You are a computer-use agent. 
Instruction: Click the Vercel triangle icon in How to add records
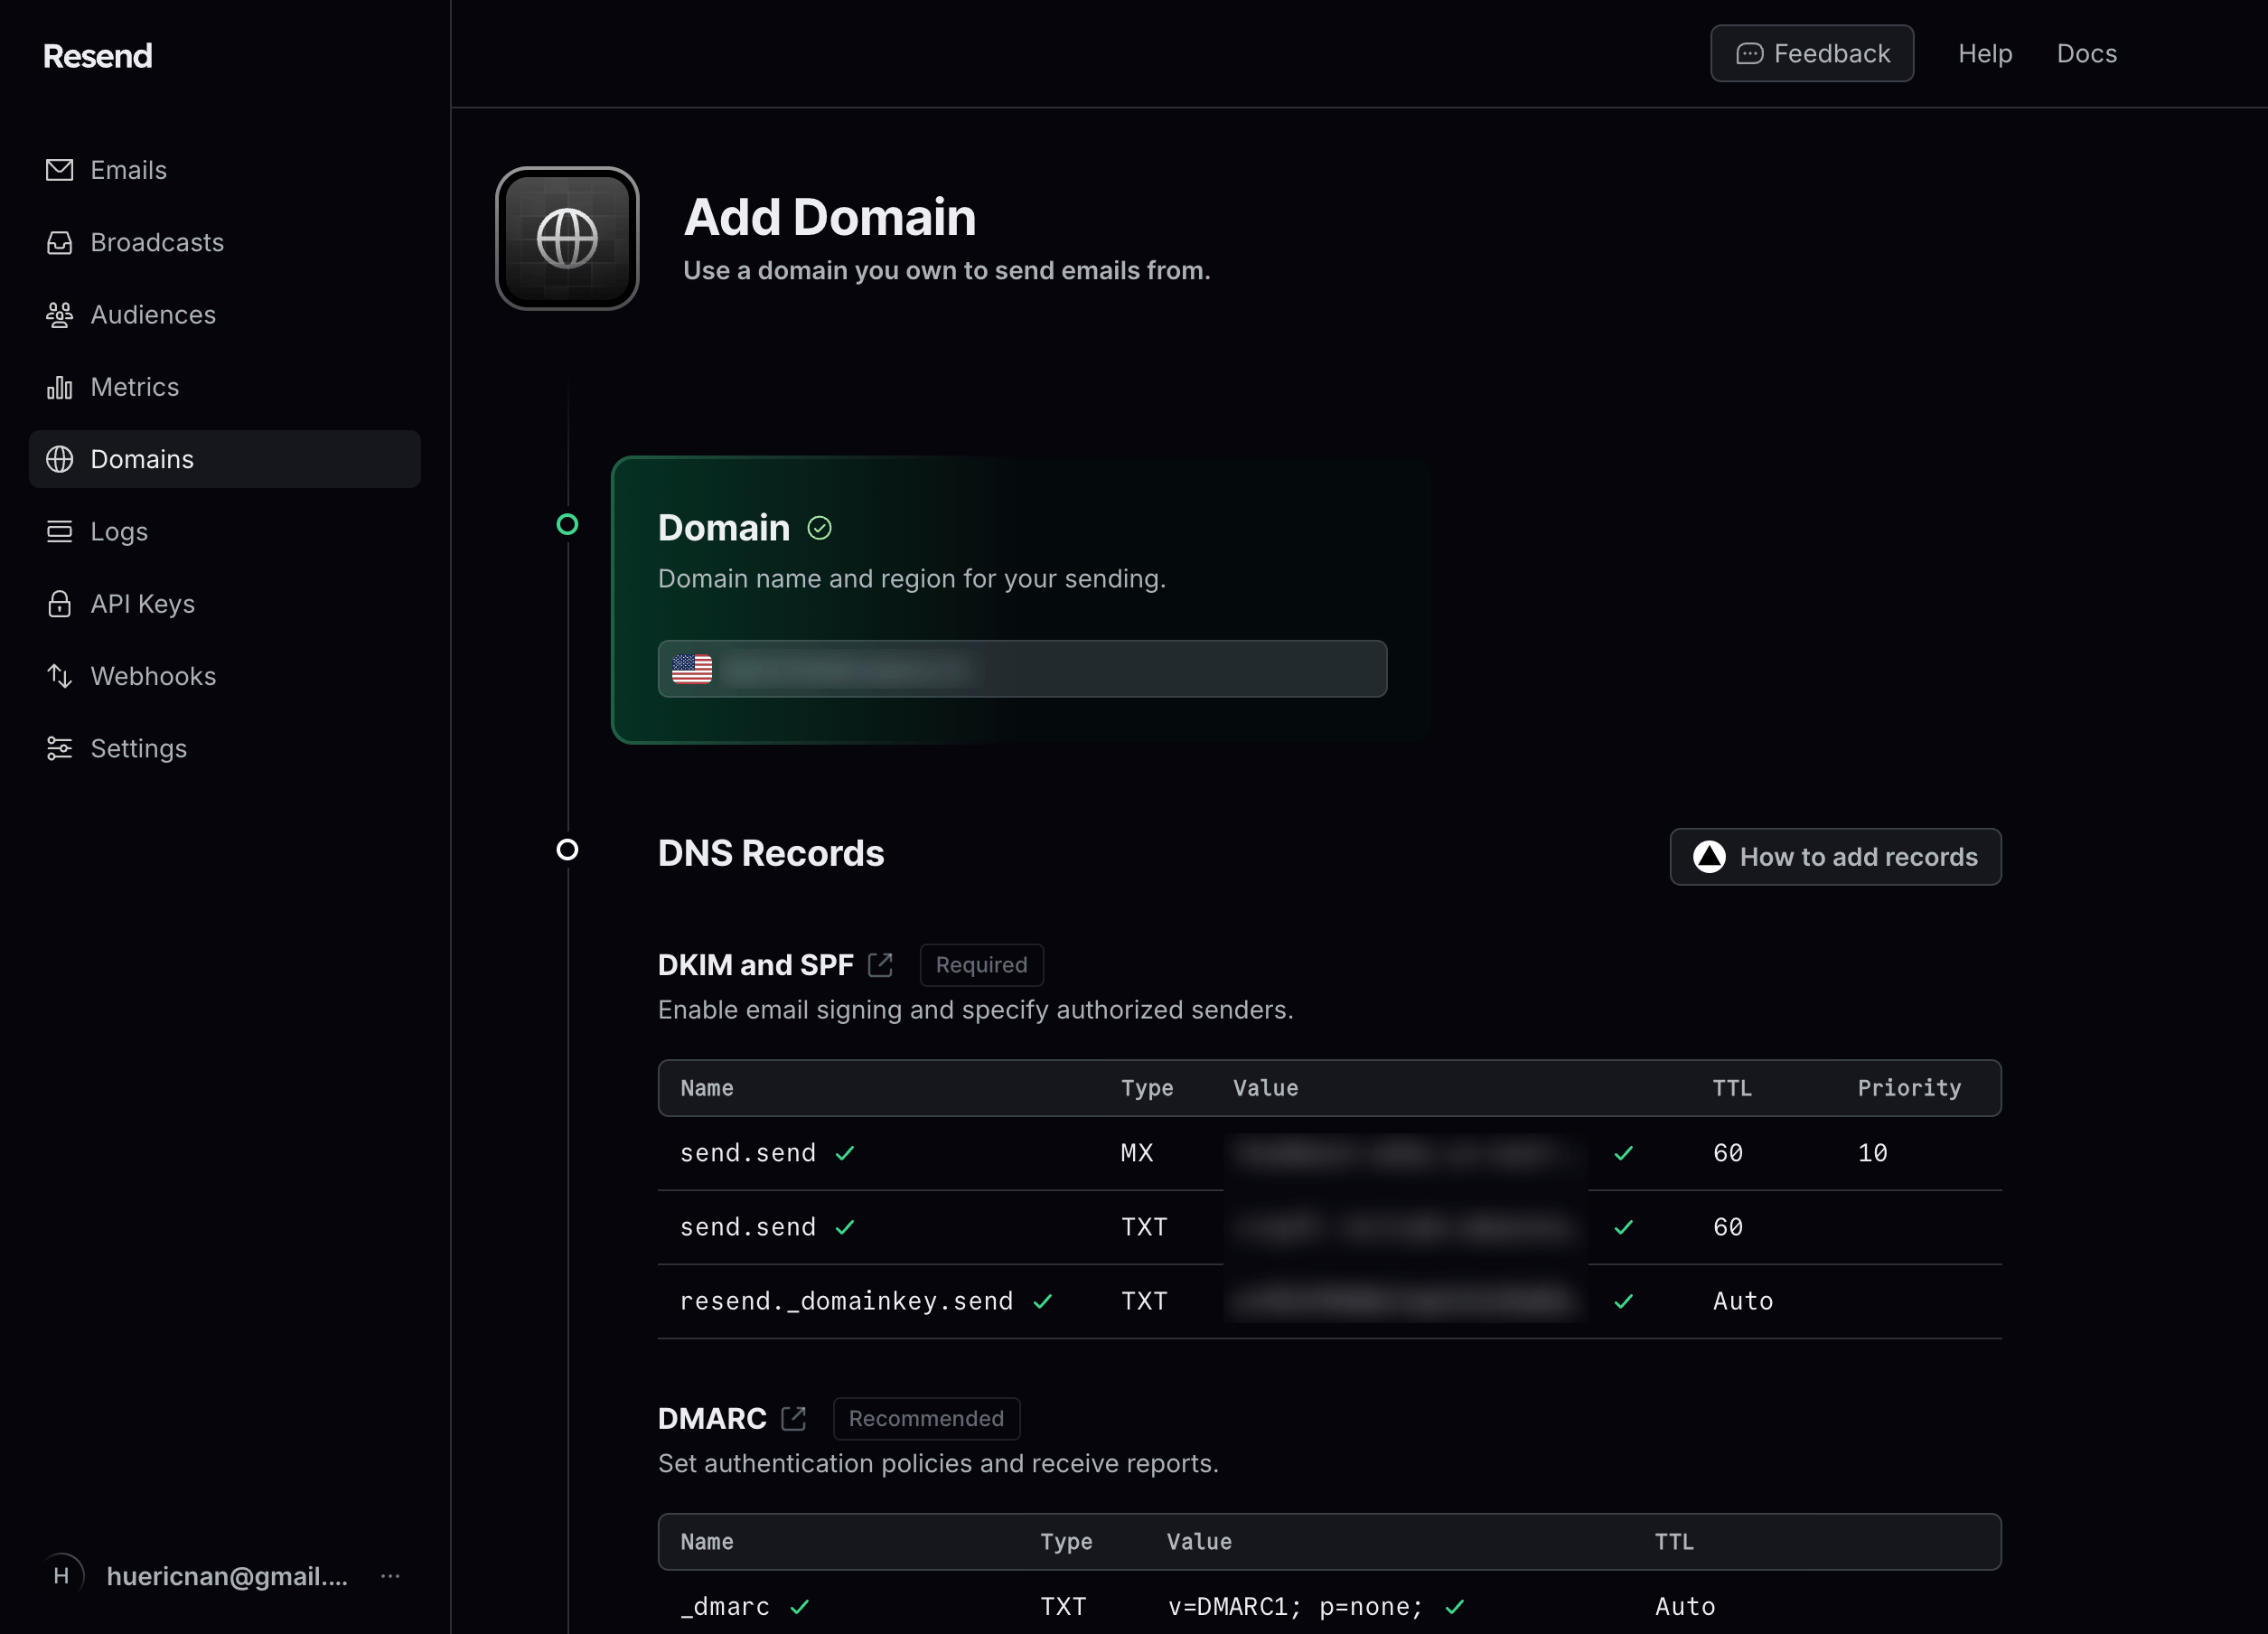(x=1709, y=857)
